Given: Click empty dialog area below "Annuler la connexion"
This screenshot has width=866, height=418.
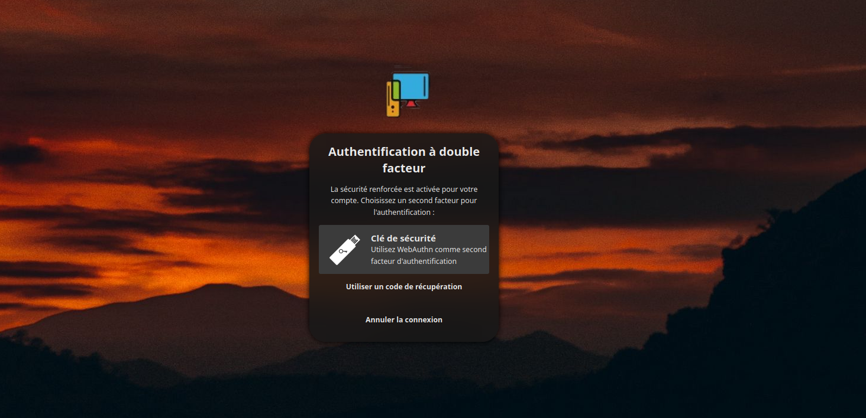Looking at the screenshot, I should tap(404, 334).
